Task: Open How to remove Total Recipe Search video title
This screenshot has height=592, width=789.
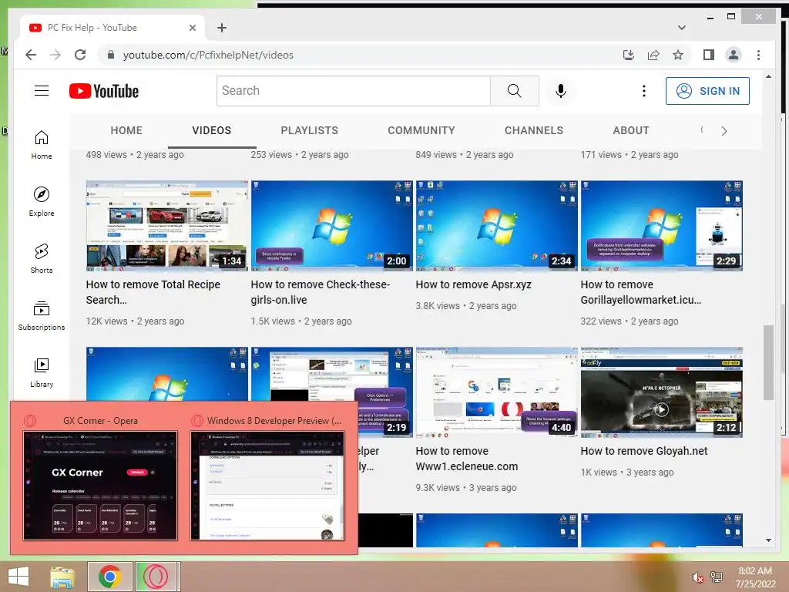Action: pos(153,292)
